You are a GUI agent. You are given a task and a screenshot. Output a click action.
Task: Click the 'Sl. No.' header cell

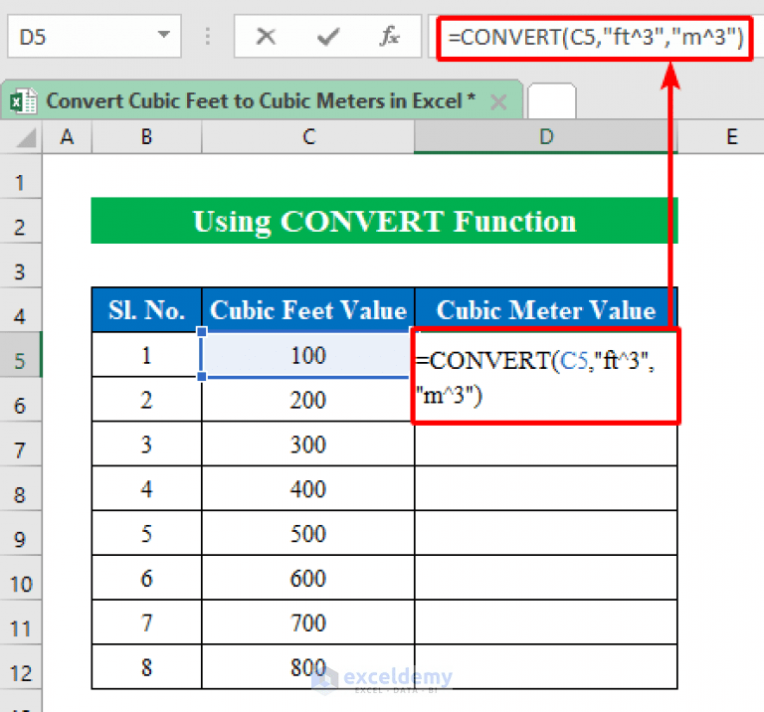(x=146, y=310)
